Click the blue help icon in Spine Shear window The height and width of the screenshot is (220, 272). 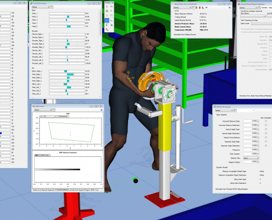(230, 8)
